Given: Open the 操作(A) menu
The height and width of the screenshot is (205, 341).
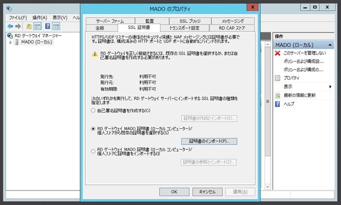Looking at the screenshot, I should 40,17.
